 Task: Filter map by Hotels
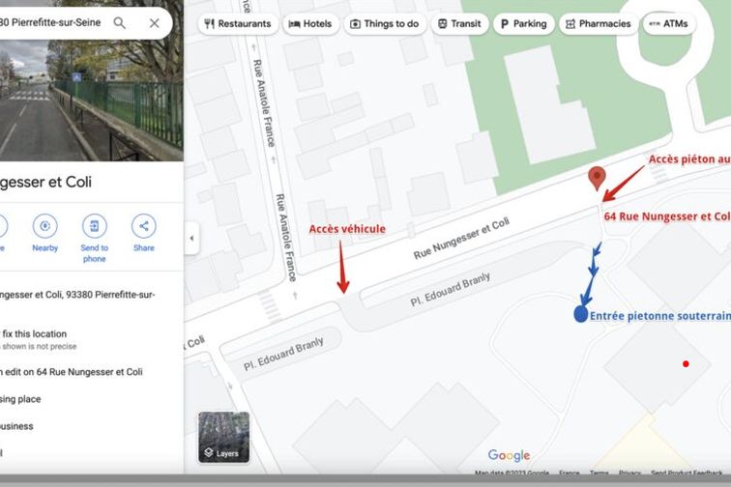309,24
